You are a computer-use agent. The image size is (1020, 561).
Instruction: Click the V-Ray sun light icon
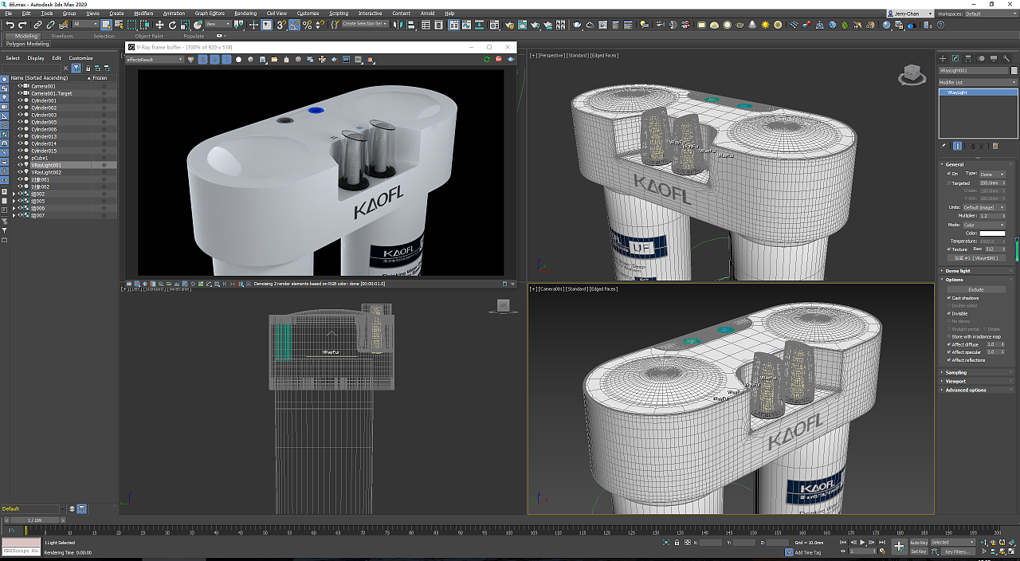coord(765,25)
